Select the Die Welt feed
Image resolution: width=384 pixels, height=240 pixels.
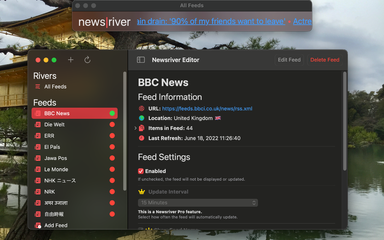click(x=74, y=124)
